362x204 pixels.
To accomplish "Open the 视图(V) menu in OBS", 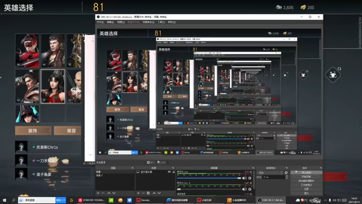I will (121, 22).
